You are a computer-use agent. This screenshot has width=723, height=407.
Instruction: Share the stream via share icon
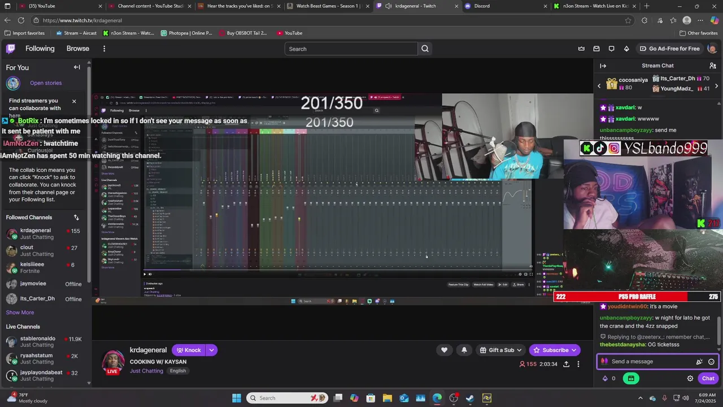tap(566, 364)
